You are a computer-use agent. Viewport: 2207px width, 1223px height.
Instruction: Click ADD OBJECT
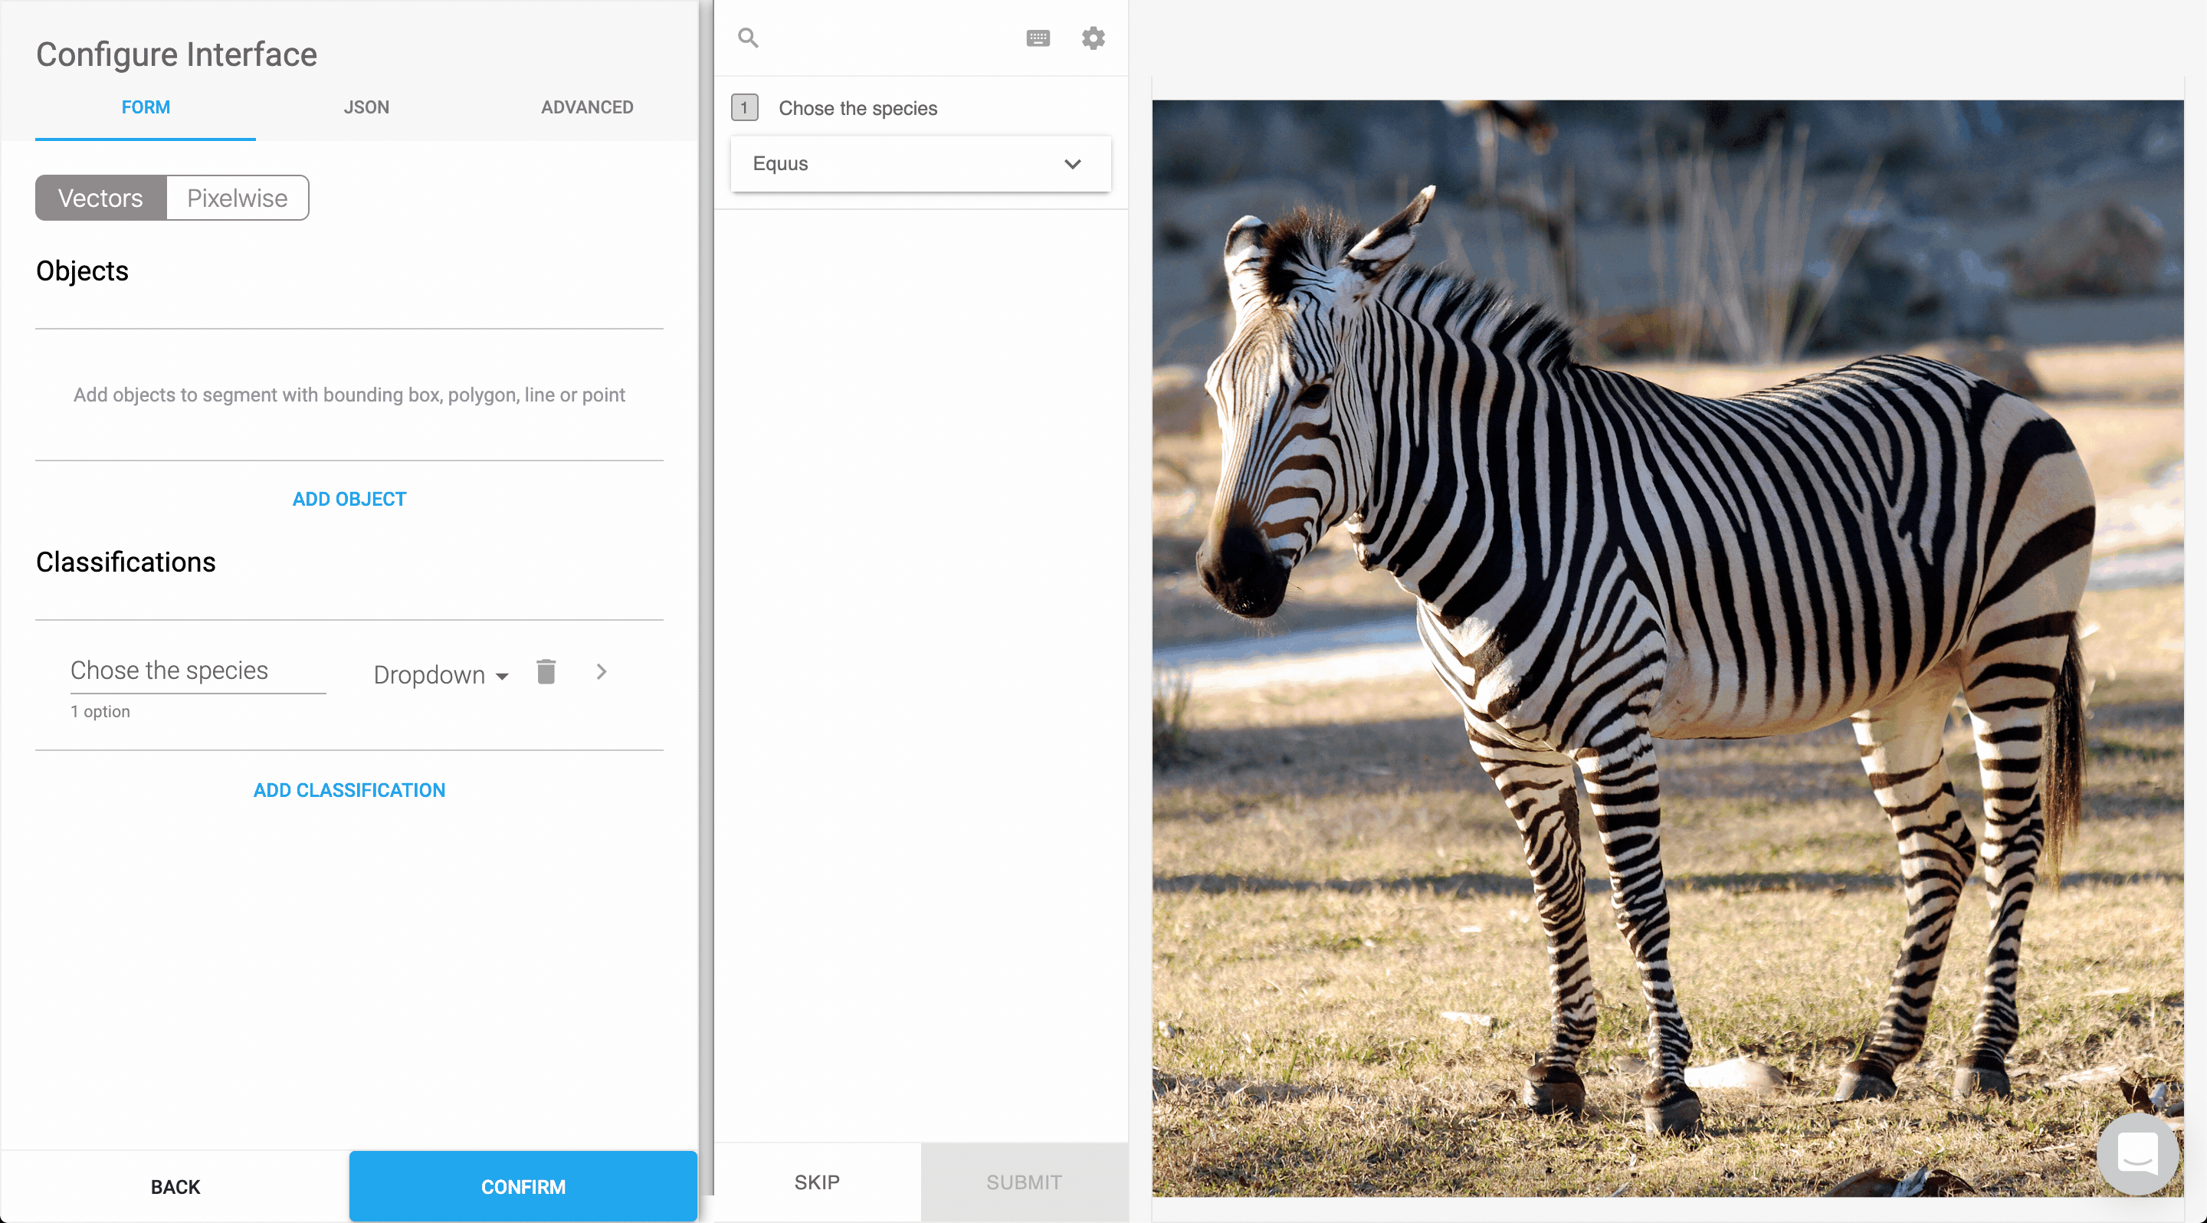[x=349, y=500]
